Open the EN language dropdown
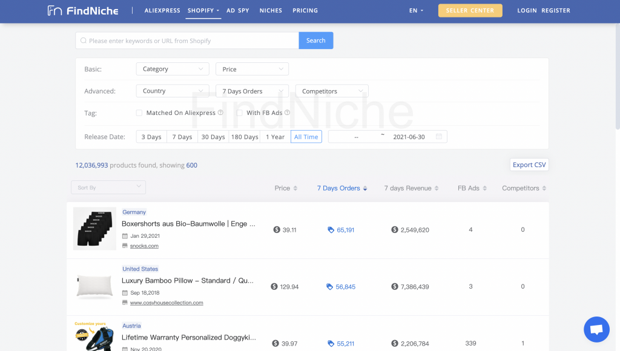The height and width of the screenshot is (351, 620). (416, 11)
